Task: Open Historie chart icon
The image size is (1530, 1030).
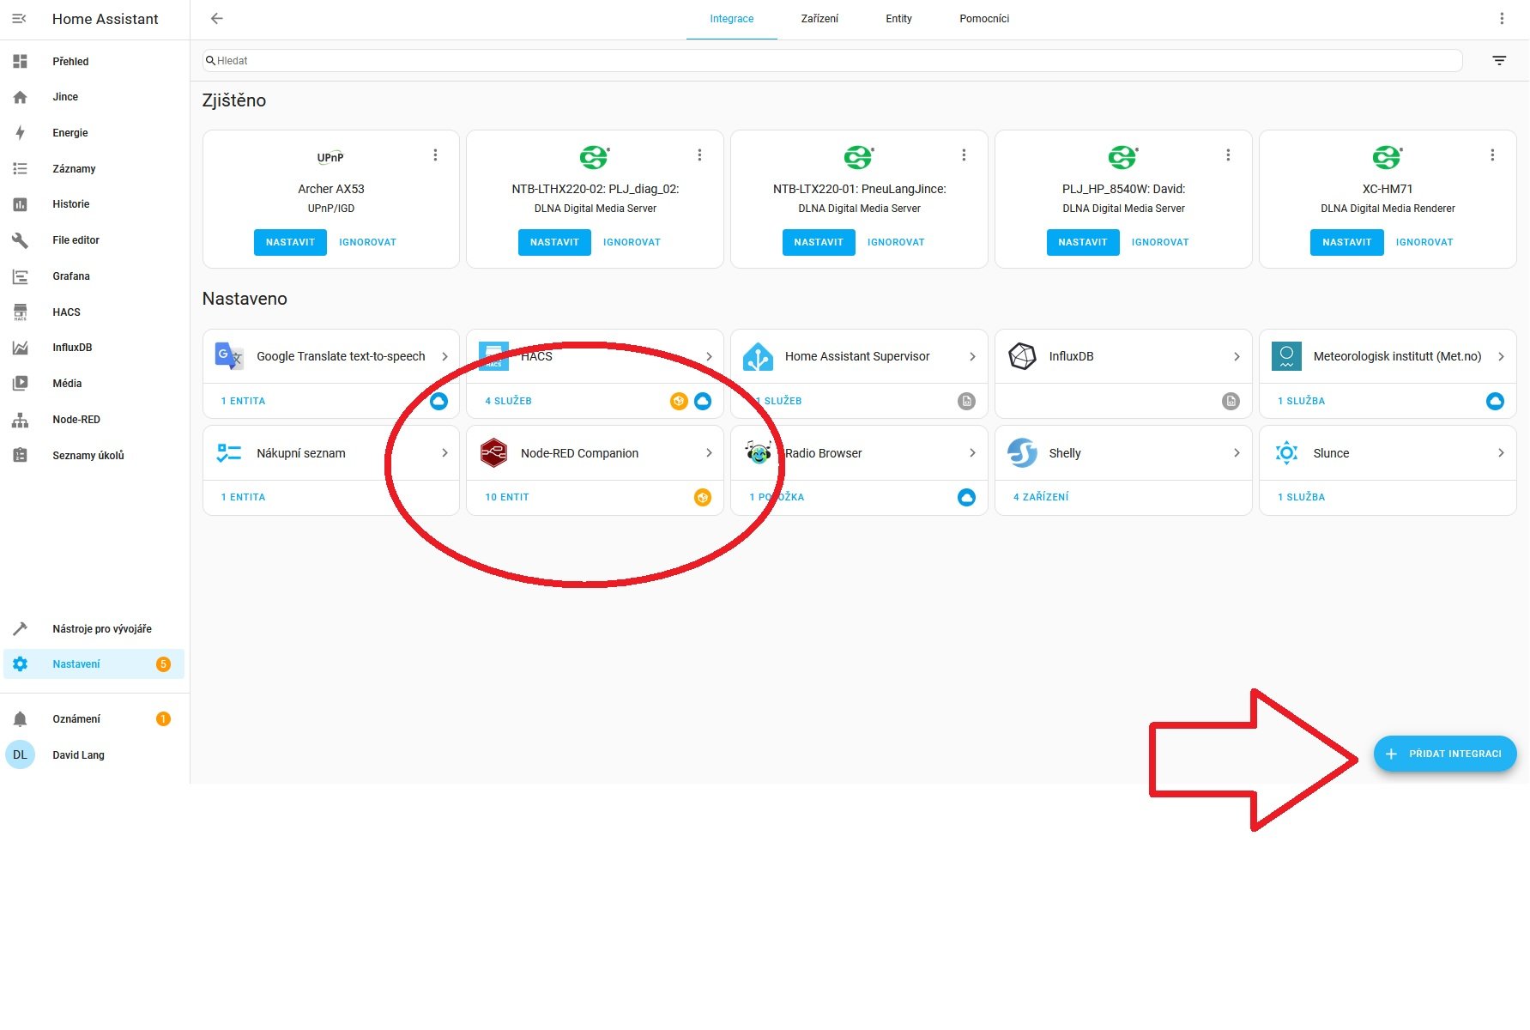Action: (20, 204)
